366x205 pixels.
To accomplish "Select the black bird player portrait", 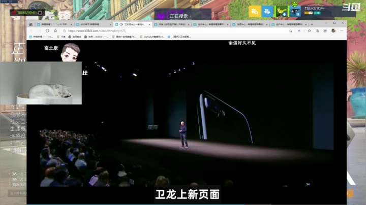I will click(x=295, y=11).
